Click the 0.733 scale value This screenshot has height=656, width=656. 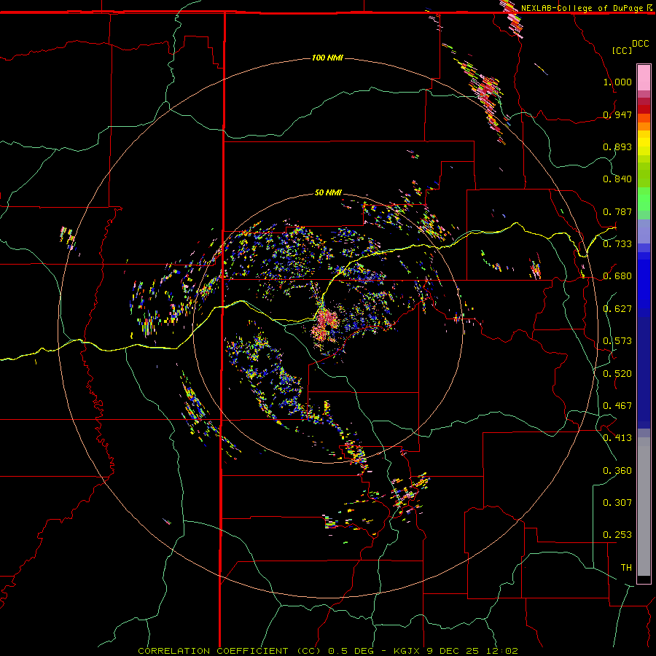pos(617,243)
